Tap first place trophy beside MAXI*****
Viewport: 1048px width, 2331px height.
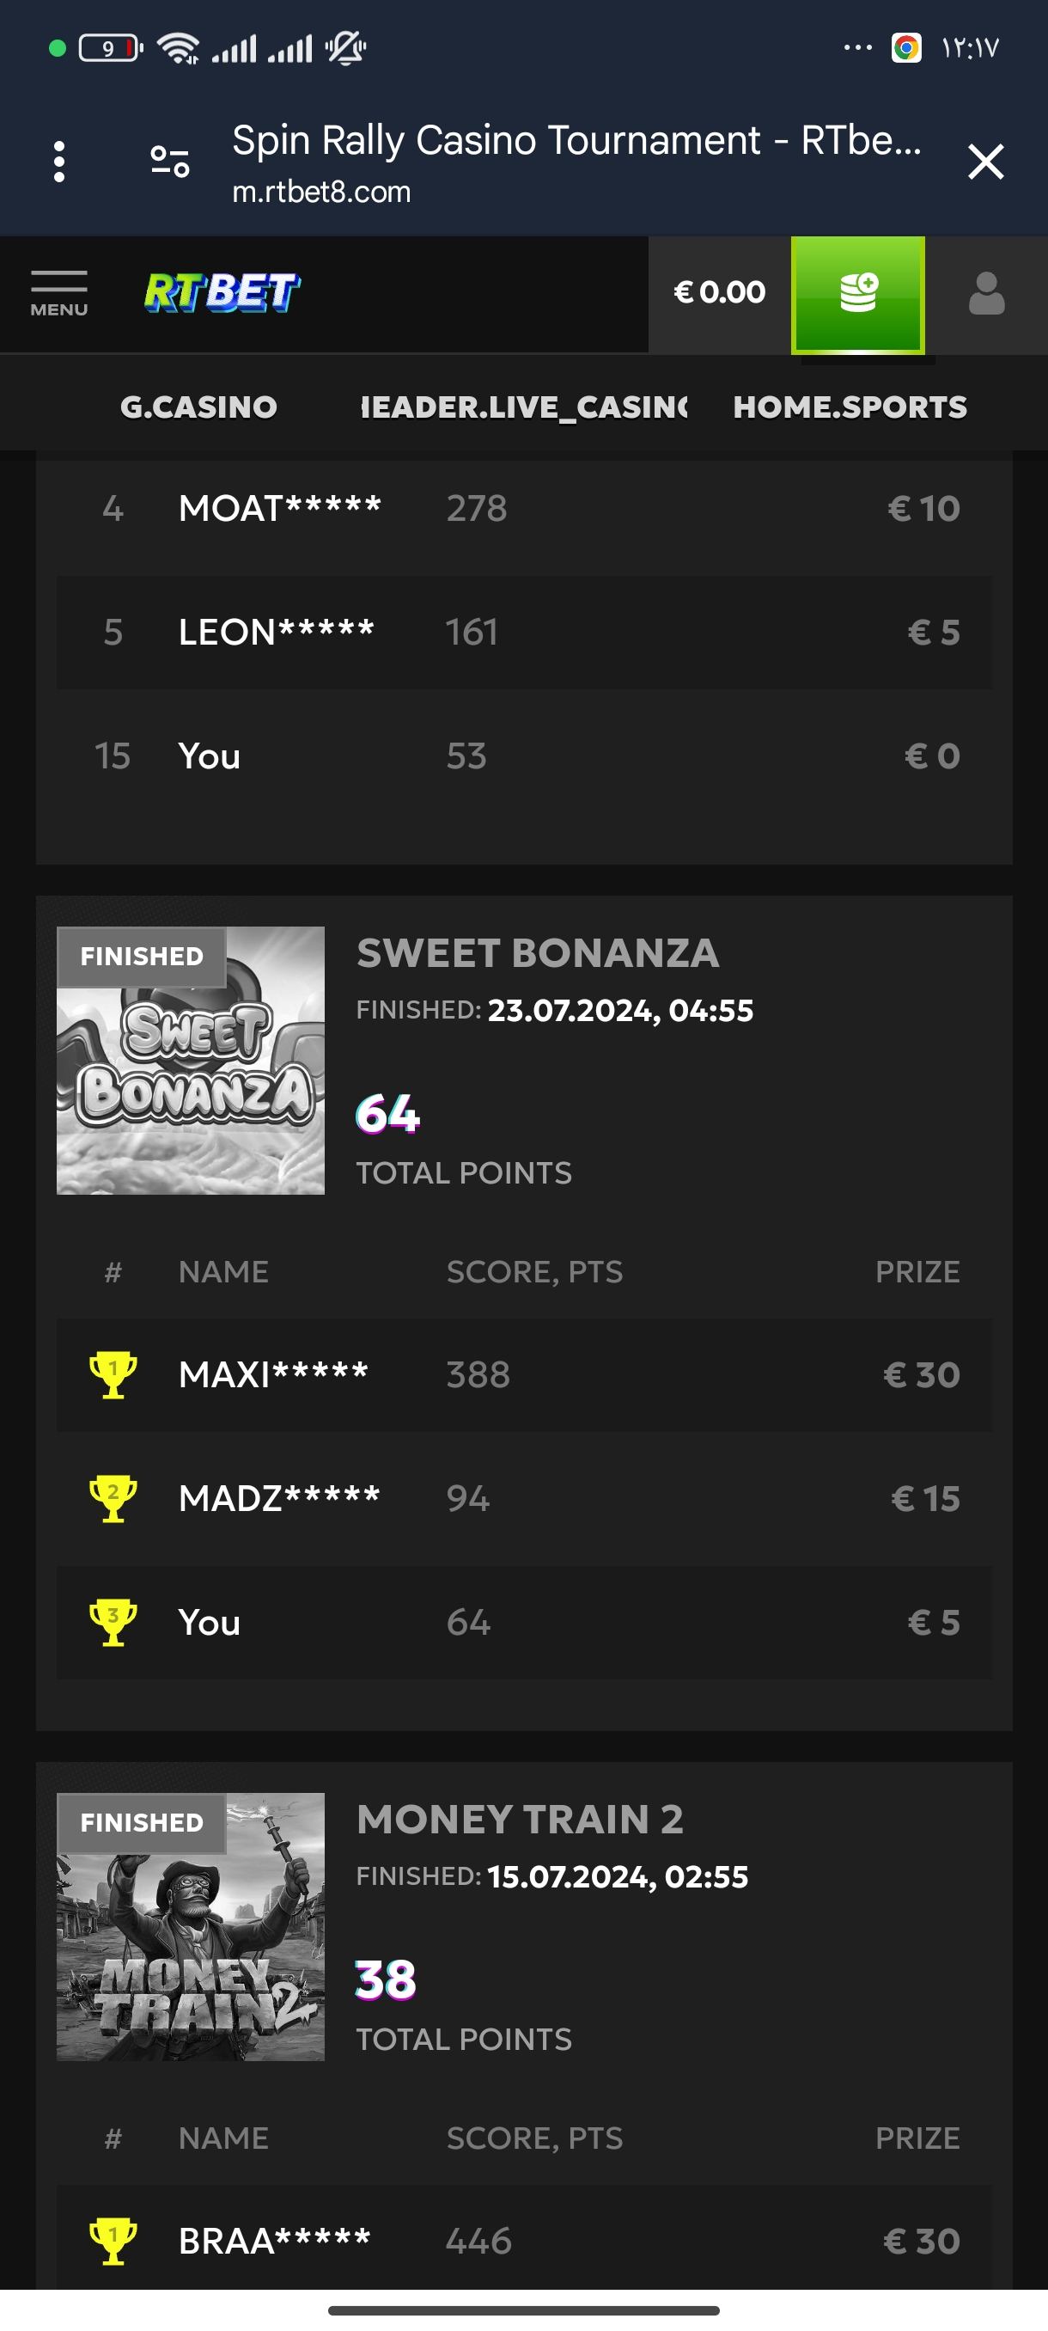tap(113, 1374)
